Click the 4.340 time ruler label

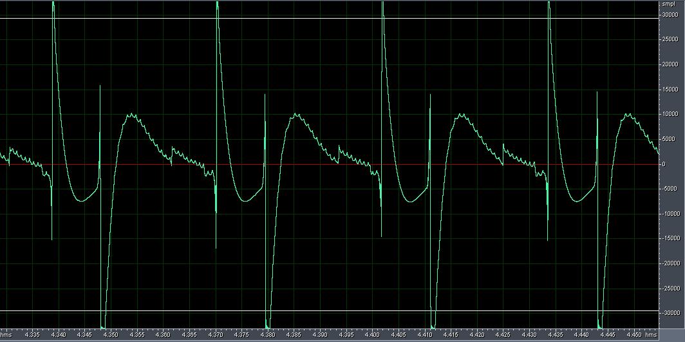tap(58, 335)
